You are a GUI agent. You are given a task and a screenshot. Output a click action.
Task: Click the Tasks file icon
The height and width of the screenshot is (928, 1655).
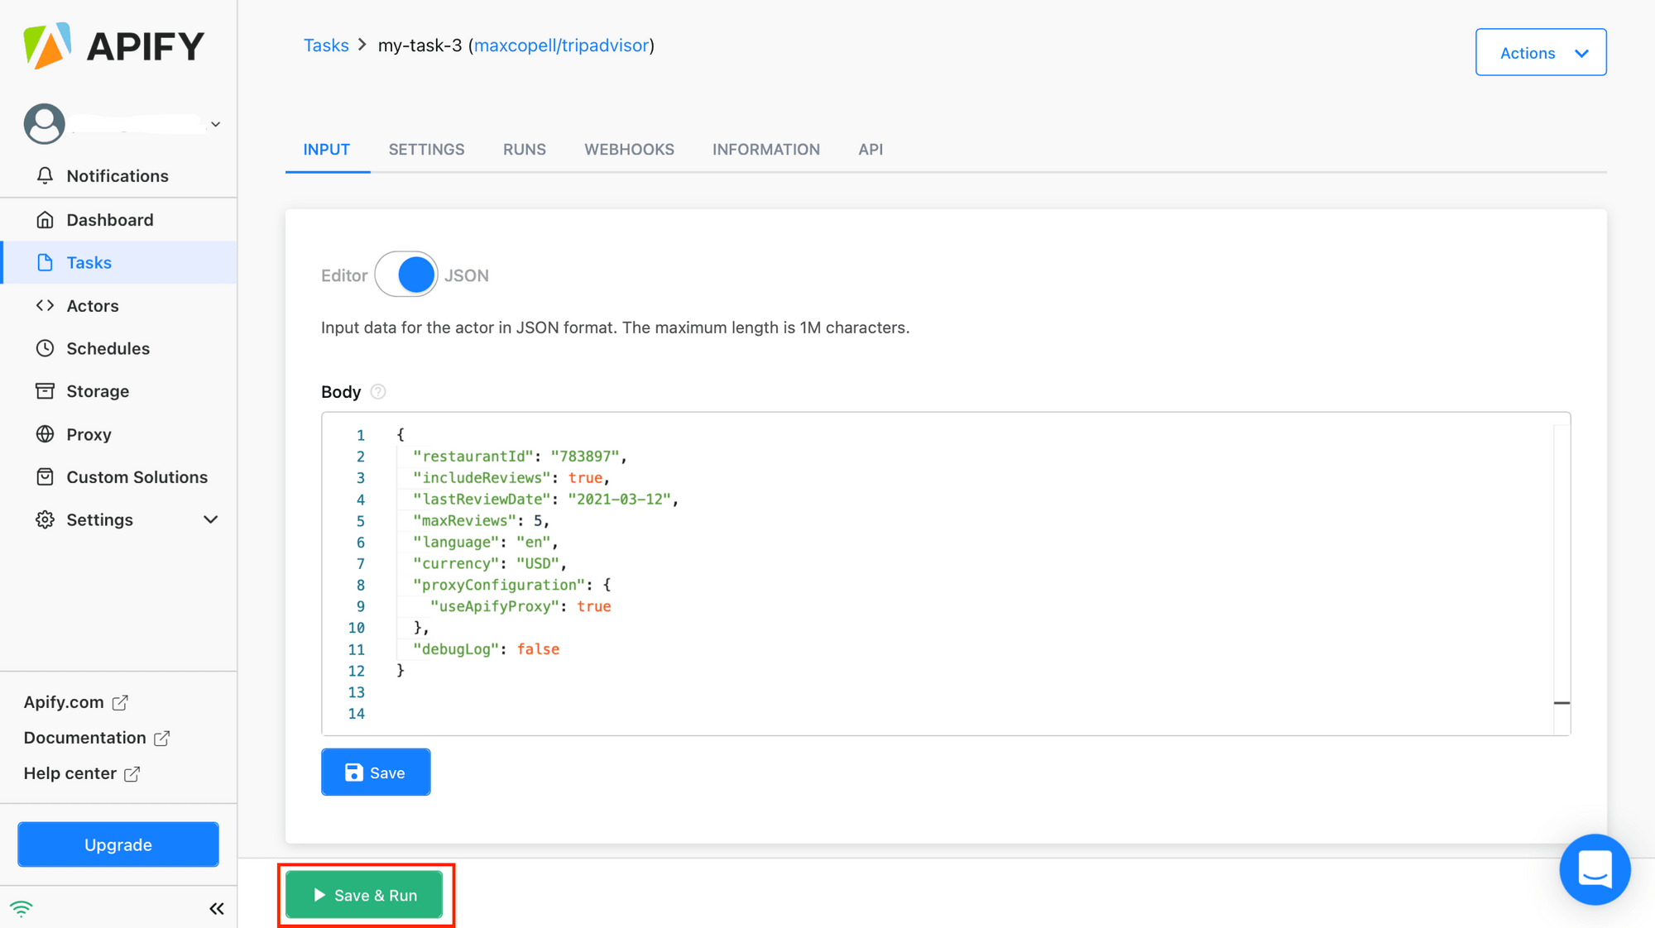pyautogui.click(x=45, y=262)
